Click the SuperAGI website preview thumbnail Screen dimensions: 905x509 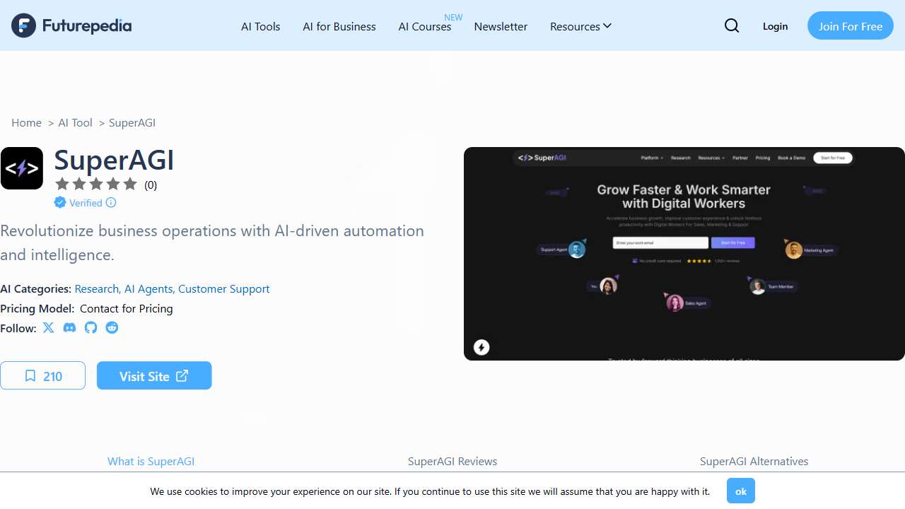point(684,254)
